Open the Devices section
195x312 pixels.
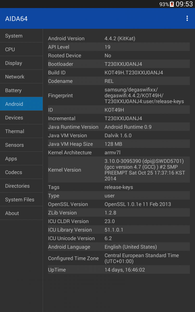(21, 118)
